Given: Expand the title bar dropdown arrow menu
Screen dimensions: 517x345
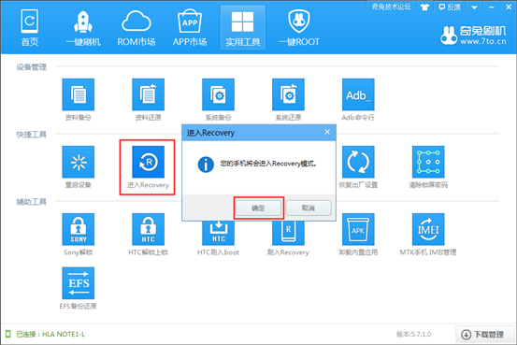Looking at the screenshot, I should (x=475, y=7).
